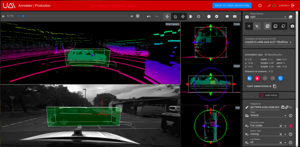The width and height of the screenshot is (300, 147).
Task: Delete annotation with red trash button
Action: (257, 78)
